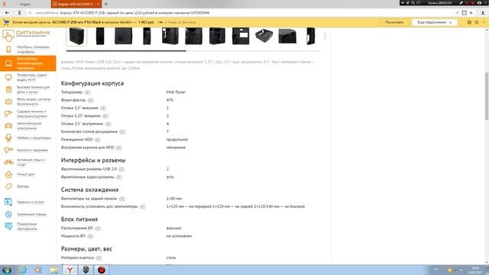Click help icon beside Расположение БП

[98, 228]
